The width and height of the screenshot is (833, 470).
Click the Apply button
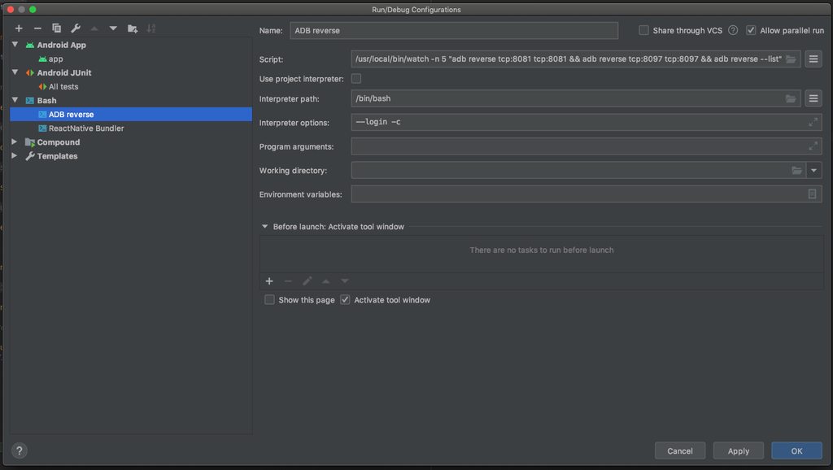(x=739, y=450)
